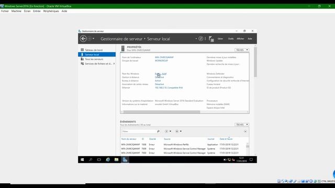
Task: Open the Action Center notification icon
Action: 251,159
